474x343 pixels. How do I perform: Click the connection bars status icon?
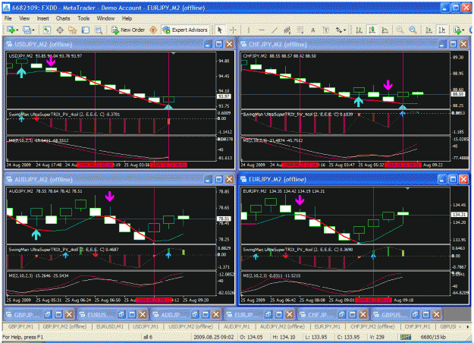tap(406, 337)
